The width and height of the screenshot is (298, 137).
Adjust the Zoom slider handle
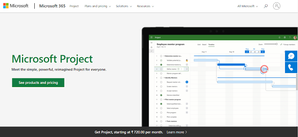277,44
